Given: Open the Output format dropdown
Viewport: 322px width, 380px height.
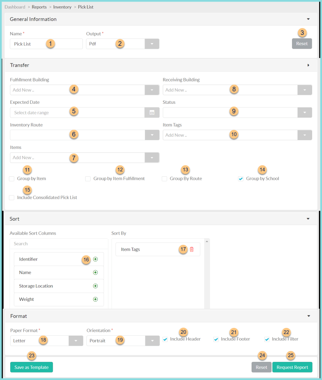Looking at the screenshot, I should [152, 43].
